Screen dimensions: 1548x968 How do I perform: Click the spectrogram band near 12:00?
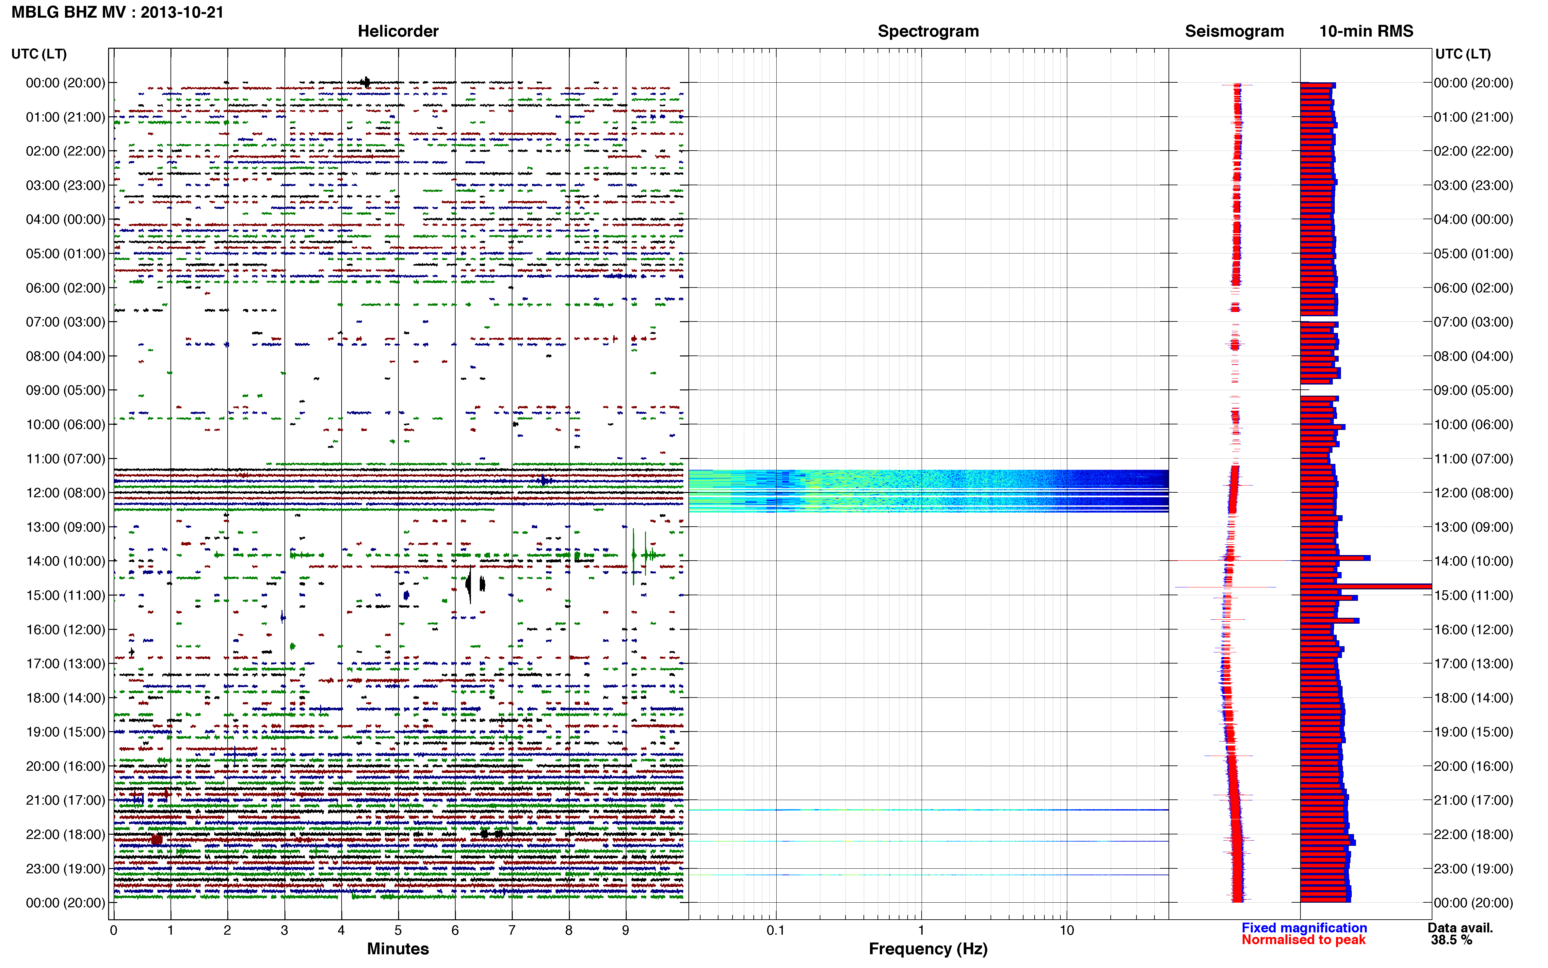[x=928, y=490]
